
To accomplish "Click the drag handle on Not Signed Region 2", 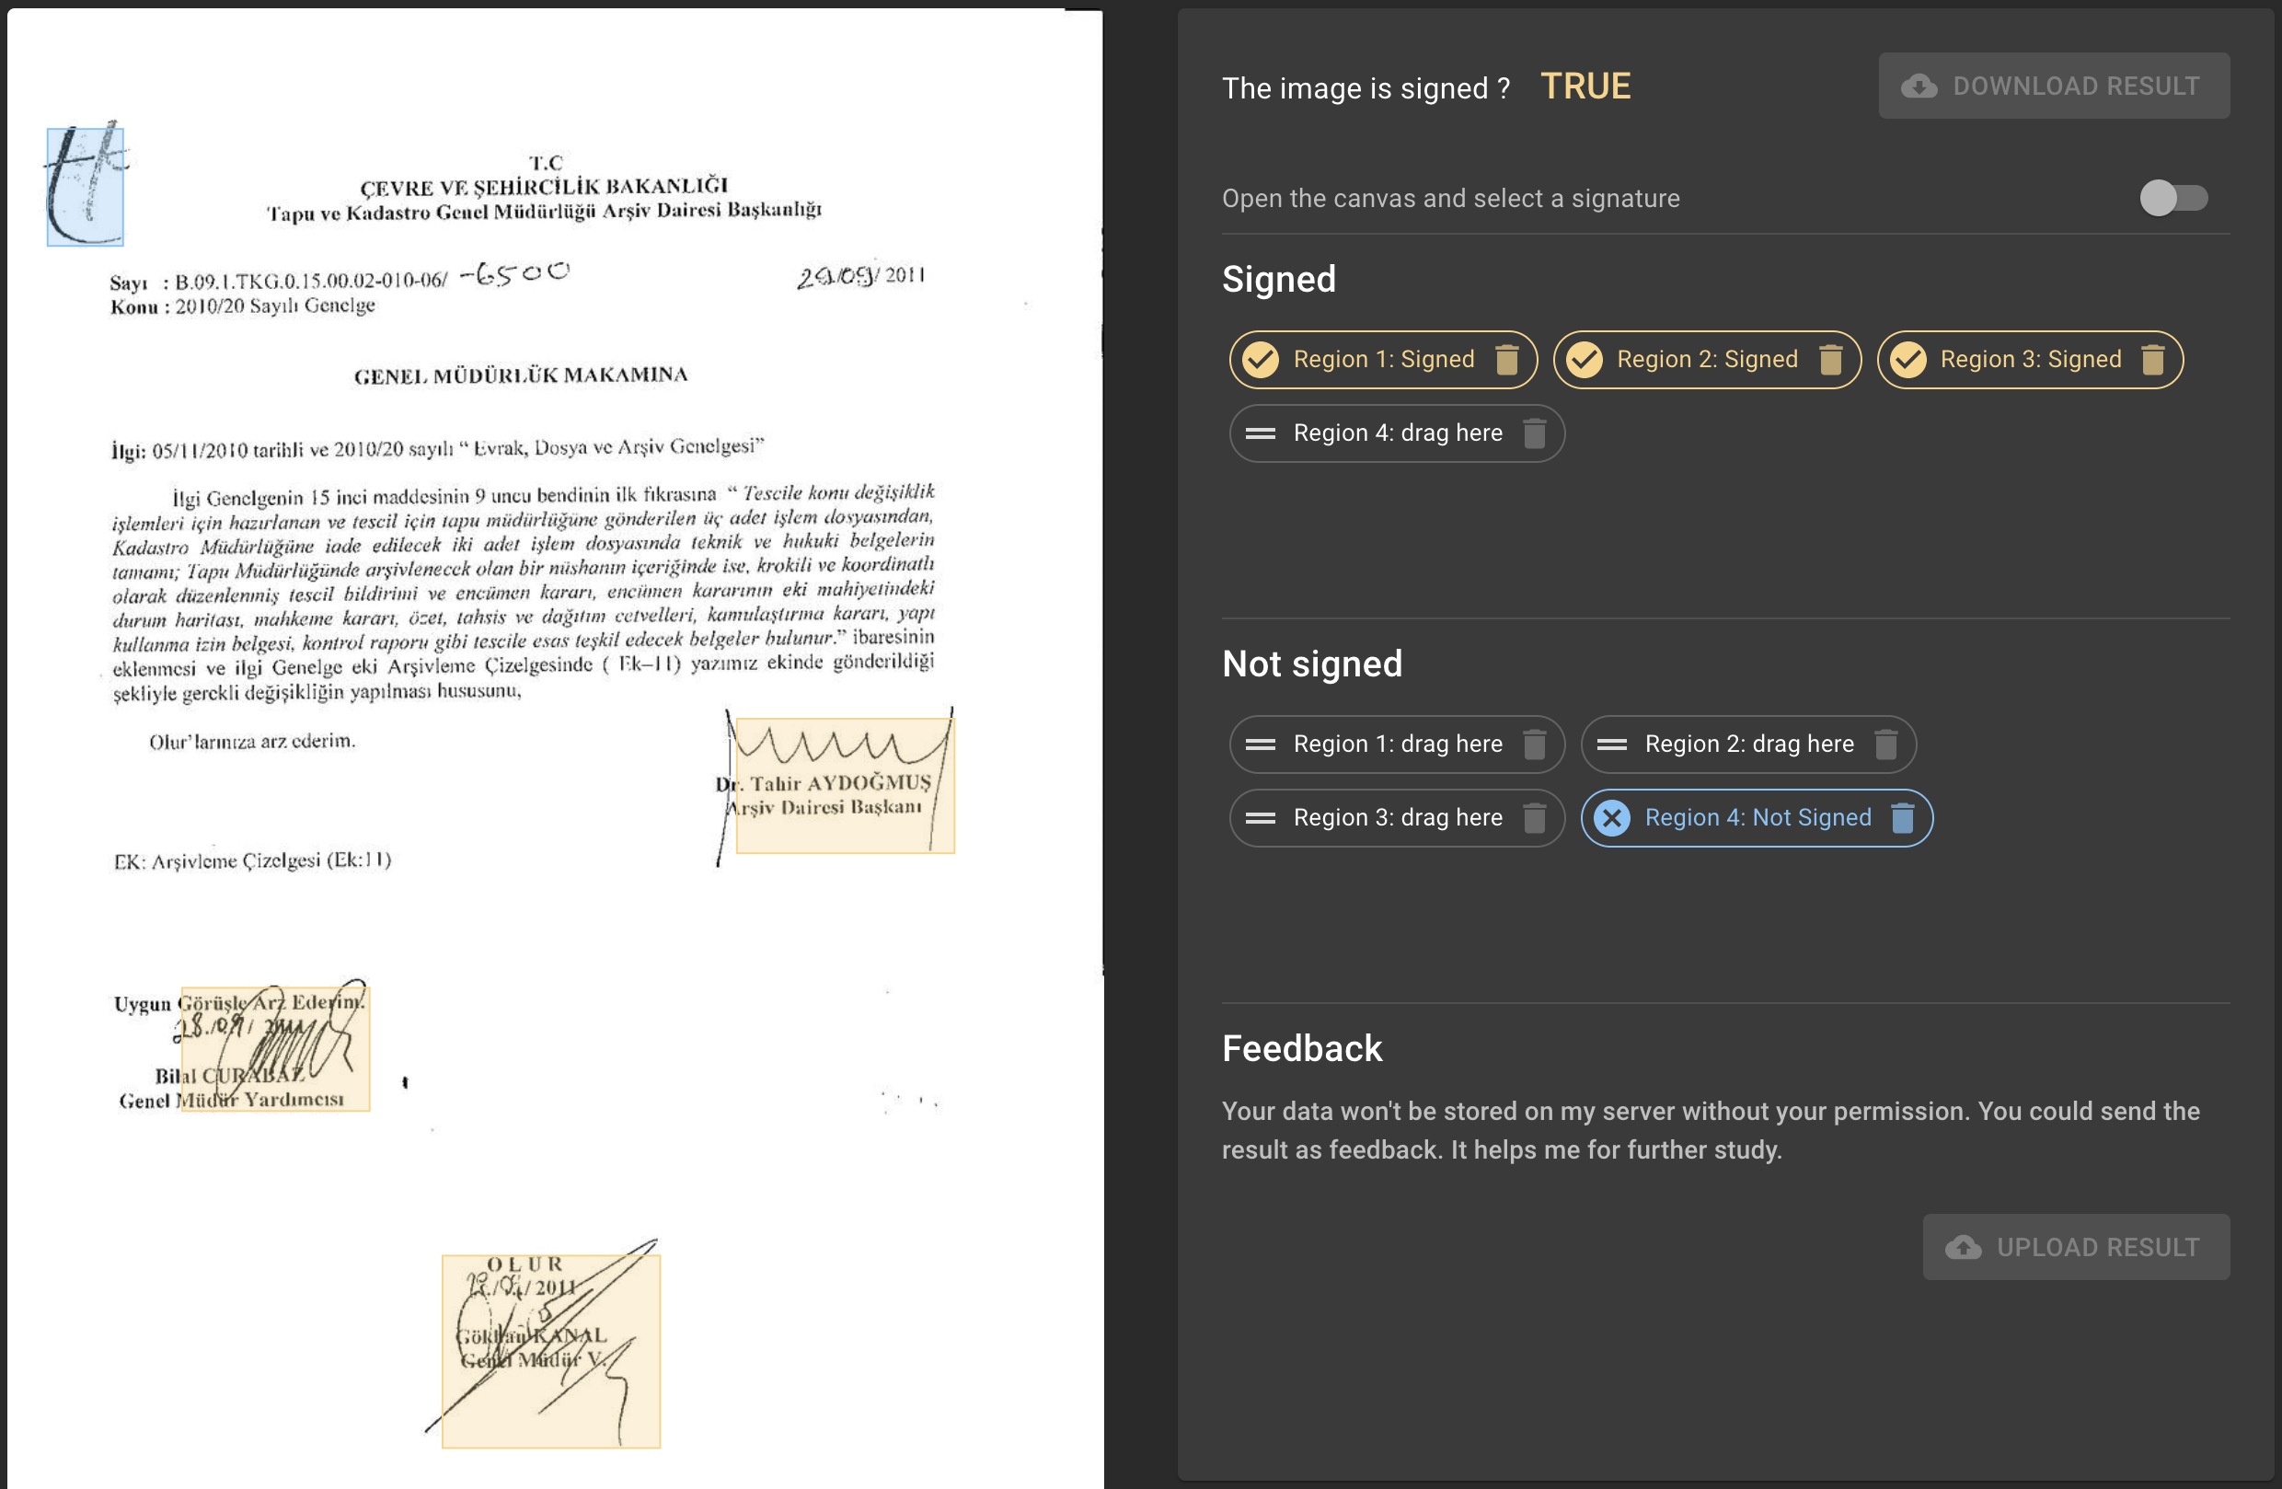I will tap(1610, 744).
